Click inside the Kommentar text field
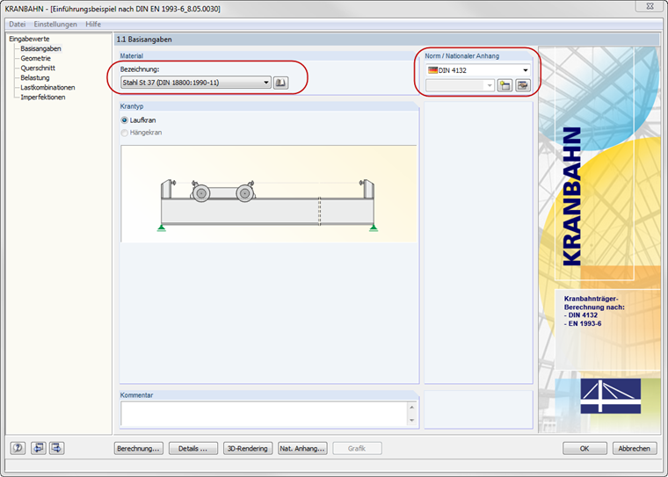This screenshot has width=668, height=477. 265,414
